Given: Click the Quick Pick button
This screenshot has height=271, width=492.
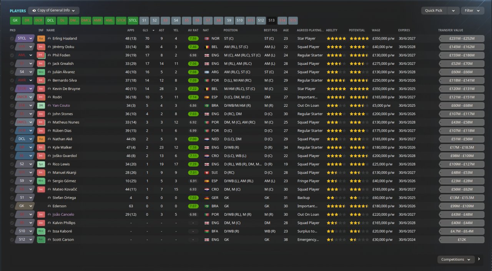Looking at the screenshot, I should (434, 11).
